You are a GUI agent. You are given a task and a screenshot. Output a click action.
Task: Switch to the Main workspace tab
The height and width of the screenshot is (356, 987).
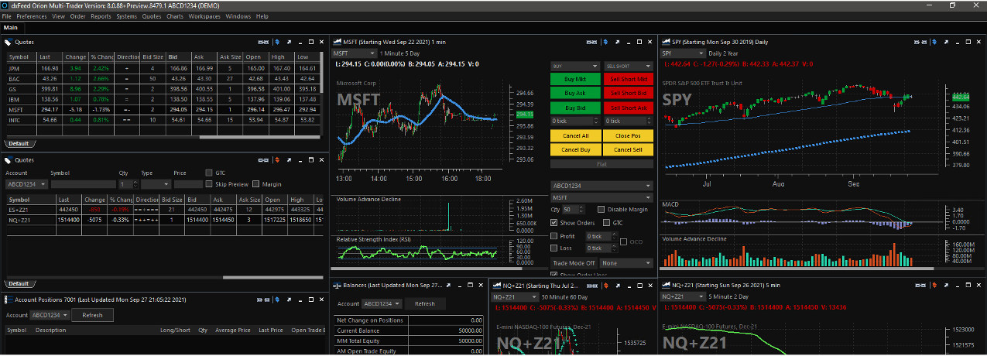11,28
